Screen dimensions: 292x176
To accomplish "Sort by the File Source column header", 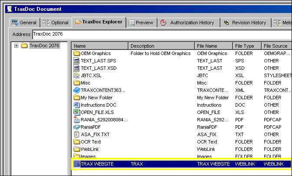I will [x=276, y=46].
